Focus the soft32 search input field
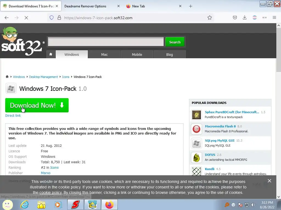281x210 pixels. click(x=106, y=42)
